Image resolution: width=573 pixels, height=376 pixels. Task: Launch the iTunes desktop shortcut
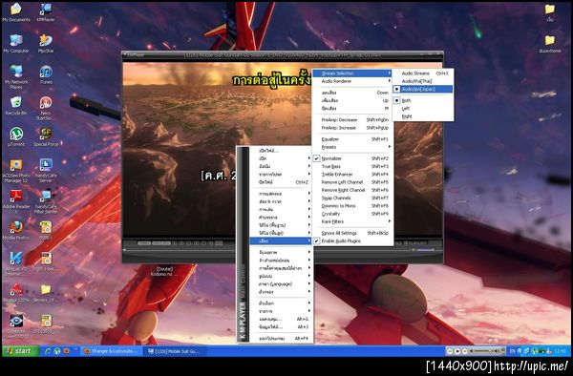46,74
